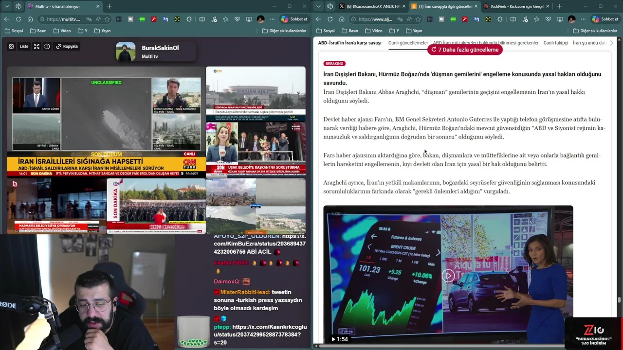The image size is (623, 350).
Task: Open home page in left browser window
Action: (x=30, y=19)
